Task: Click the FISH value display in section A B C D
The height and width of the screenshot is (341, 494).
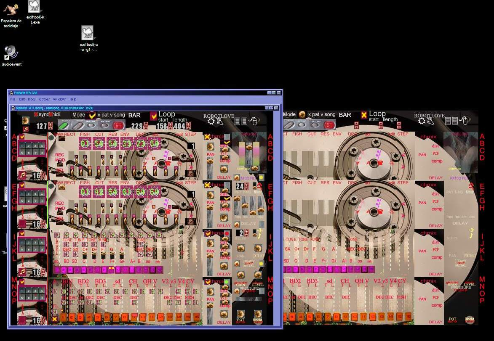Action: [85, 143]
